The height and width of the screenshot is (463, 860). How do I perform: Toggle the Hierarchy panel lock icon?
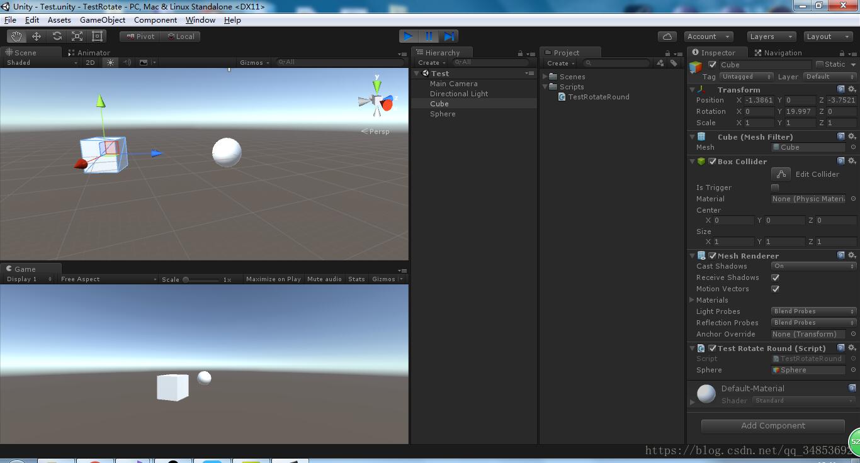pos(520,53)
